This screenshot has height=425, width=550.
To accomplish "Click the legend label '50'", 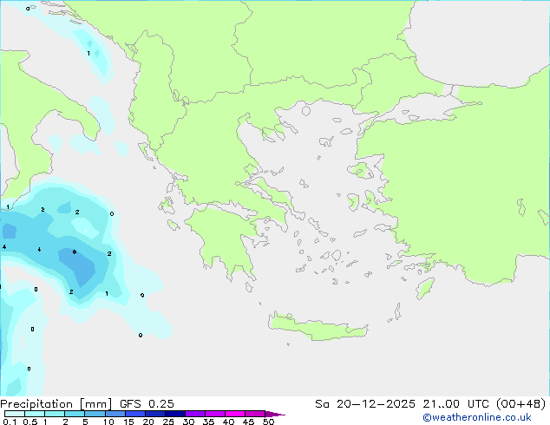I will click(268, 422).
